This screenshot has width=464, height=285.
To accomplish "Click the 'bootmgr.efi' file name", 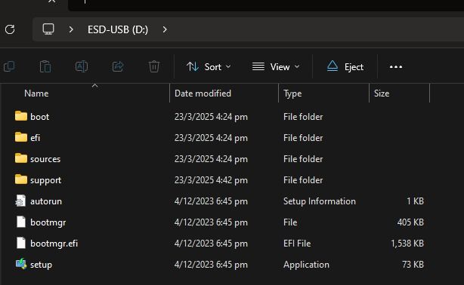I will pyautogui.click(x=54, y=244).
